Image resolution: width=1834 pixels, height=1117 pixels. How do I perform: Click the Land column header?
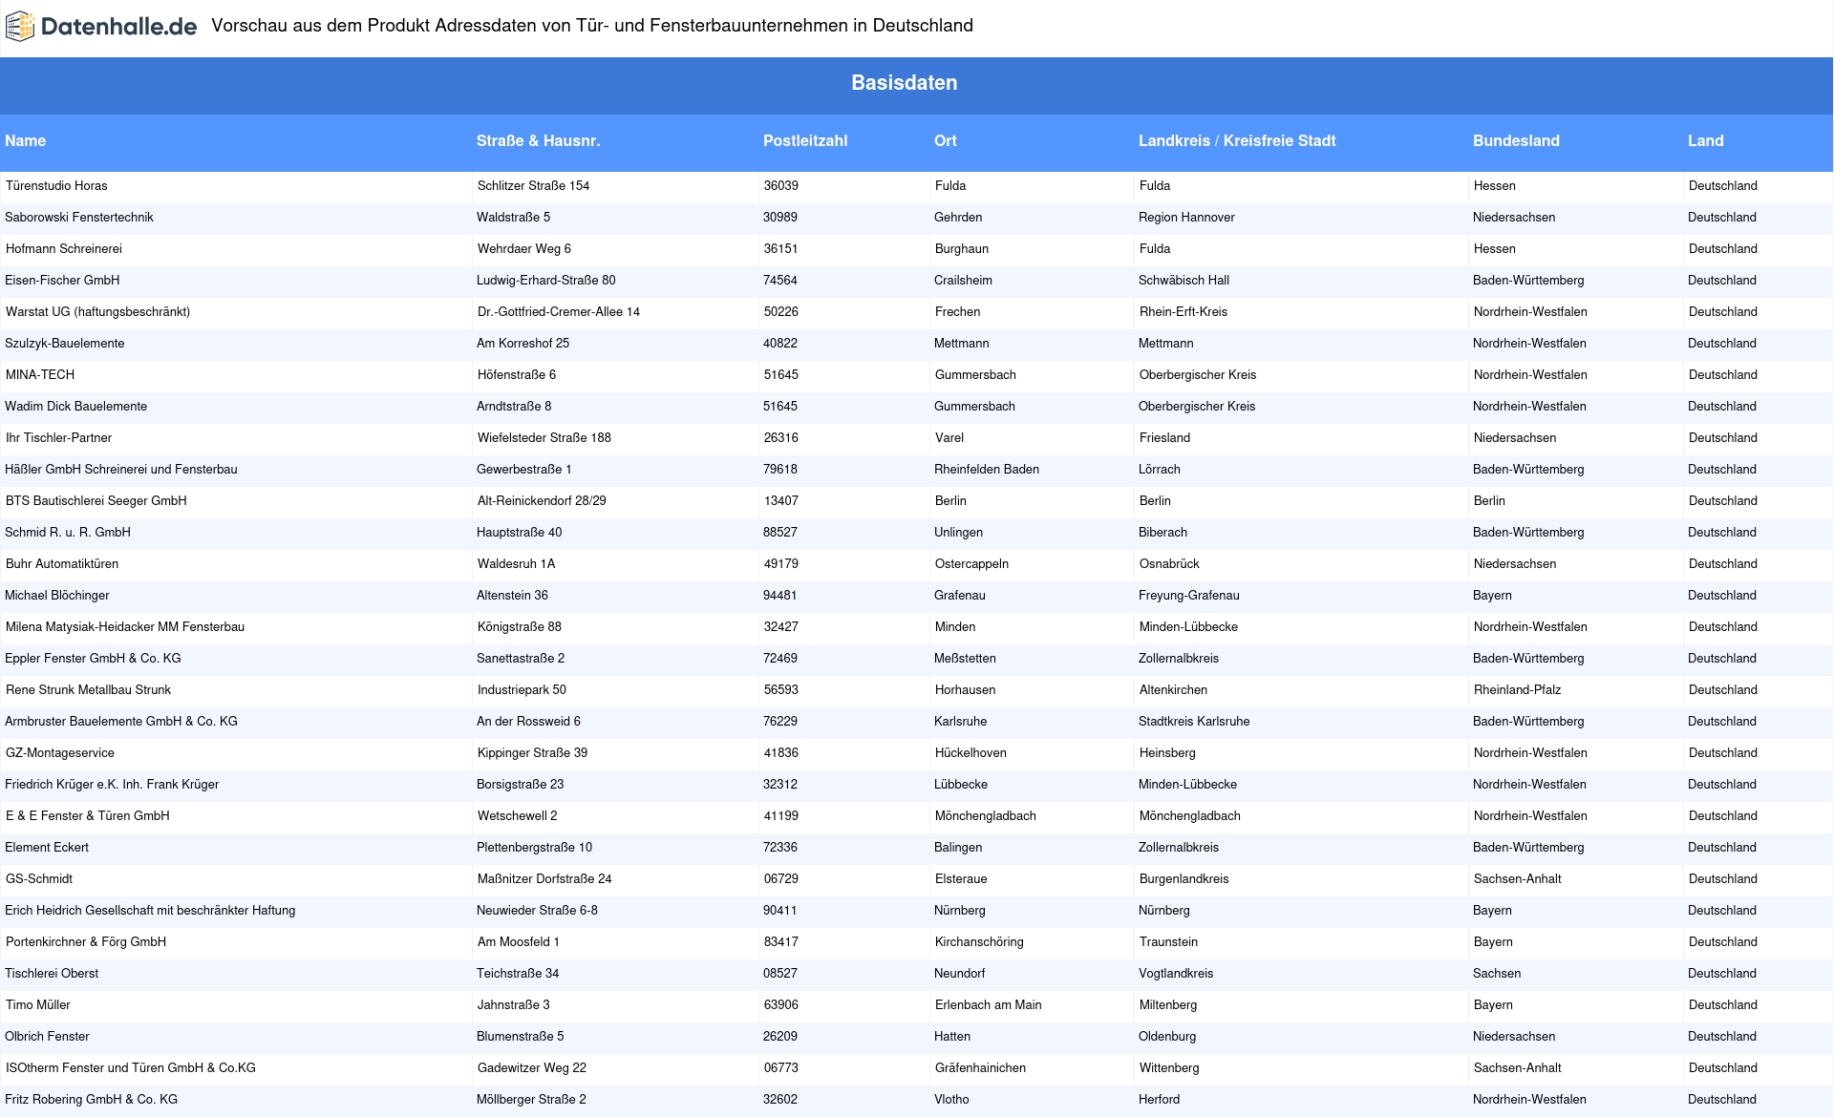[x=1705, y=140]
